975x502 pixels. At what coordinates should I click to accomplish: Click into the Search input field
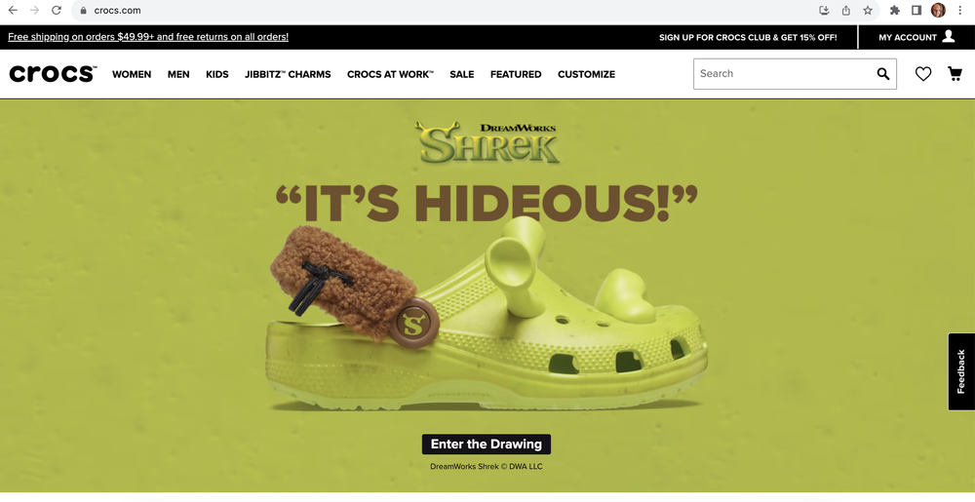[x=784, y=74]
